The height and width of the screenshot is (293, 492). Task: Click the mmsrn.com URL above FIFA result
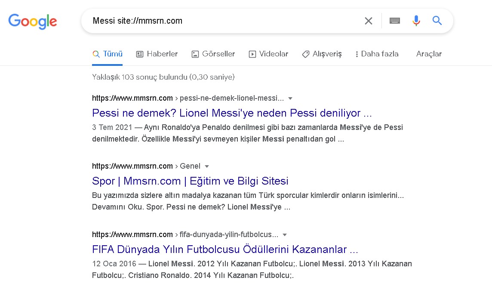click(185, 234)
